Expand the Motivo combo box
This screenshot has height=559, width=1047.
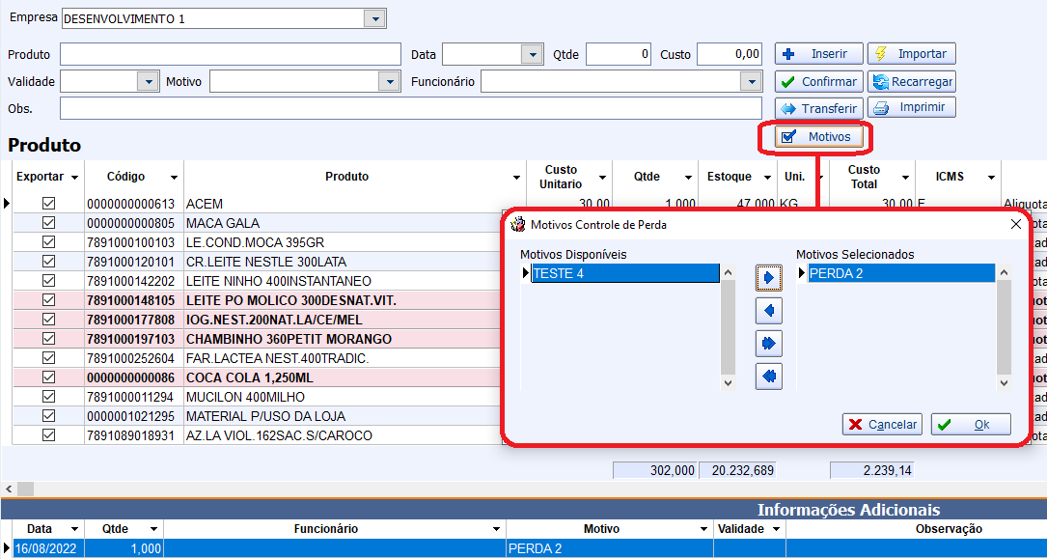pos(389,82)
